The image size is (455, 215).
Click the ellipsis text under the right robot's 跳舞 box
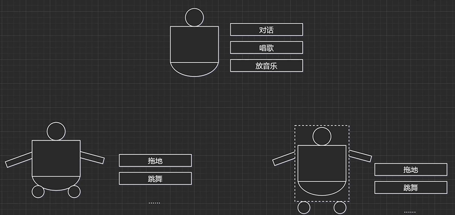coord(410,212)
